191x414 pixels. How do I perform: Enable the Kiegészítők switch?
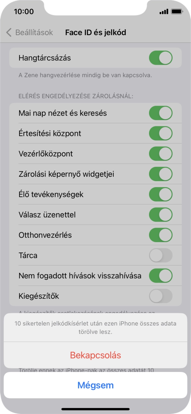(x=161, y=296)
